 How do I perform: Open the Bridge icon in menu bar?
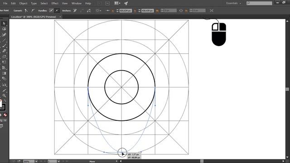click(99, 3)
